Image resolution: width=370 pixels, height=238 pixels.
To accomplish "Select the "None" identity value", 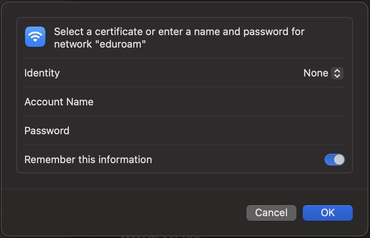I will click(316, 73).
